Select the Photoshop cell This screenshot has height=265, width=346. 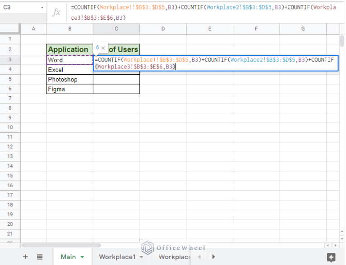click(x=69, y=80)
